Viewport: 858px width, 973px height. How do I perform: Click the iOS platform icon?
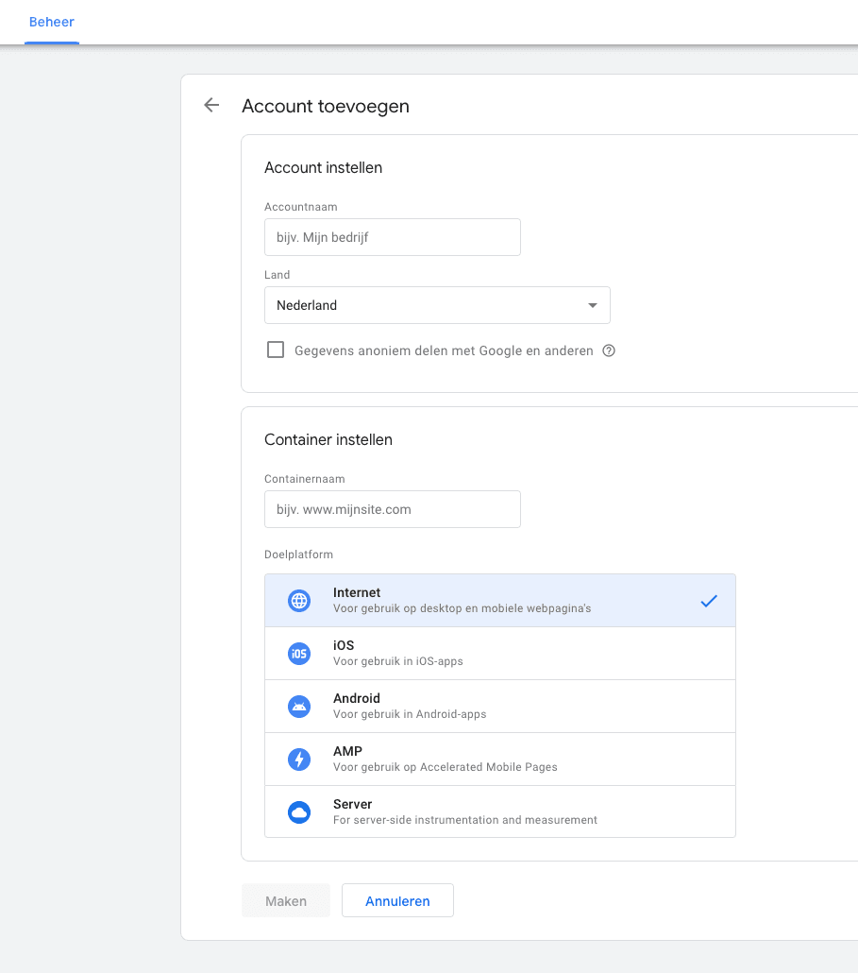(x=299, y=654)
